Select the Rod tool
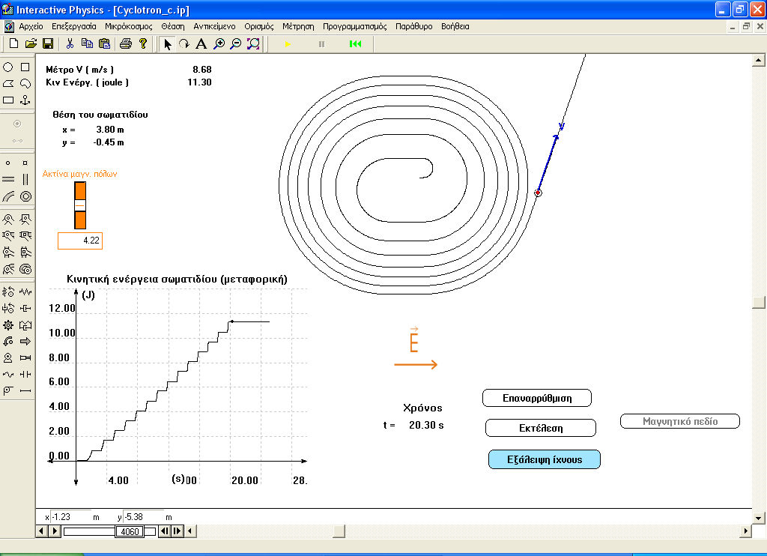This screenshot has width=767, height=556. coord(25,390)
